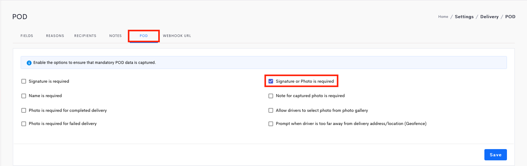Check Photo is required for completed delivery
The image size is (527, 166).
click(23, 110)
